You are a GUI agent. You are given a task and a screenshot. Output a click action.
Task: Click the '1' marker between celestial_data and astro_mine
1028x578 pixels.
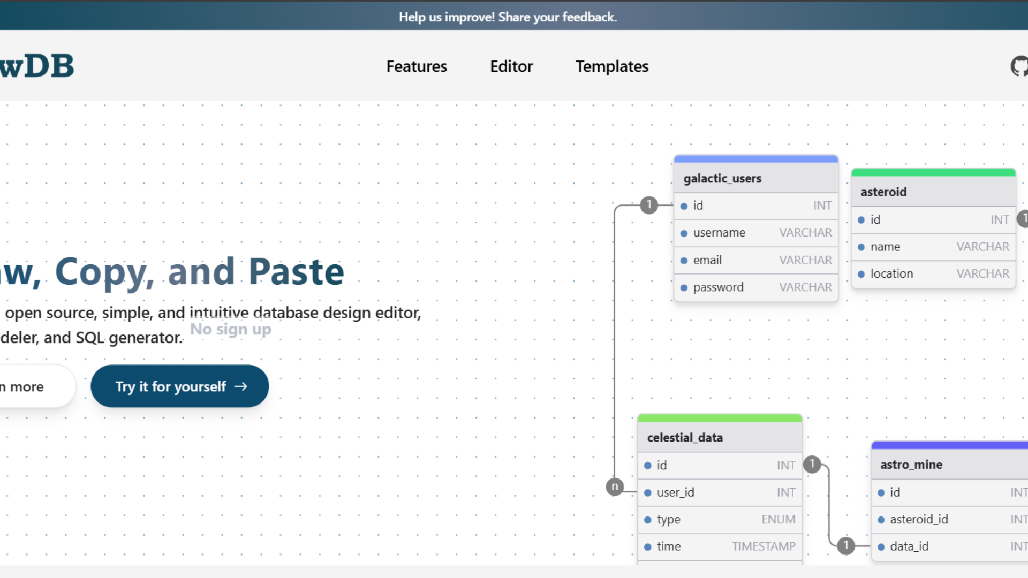pos(812,464)
